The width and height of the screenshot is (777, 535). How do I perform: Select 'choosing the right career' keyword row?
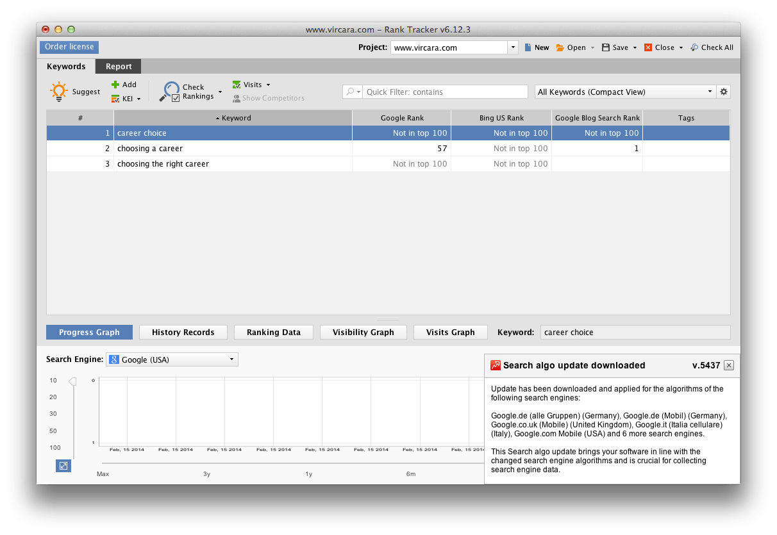pyautogui.click(x=388, y=164)
